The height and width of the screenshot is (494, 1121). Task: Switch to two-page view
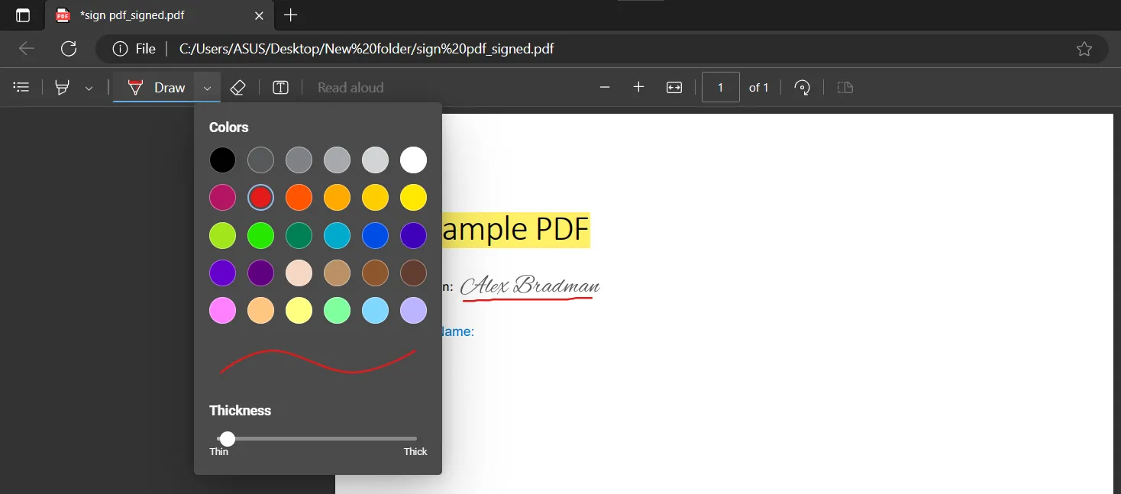click(845, 87)
